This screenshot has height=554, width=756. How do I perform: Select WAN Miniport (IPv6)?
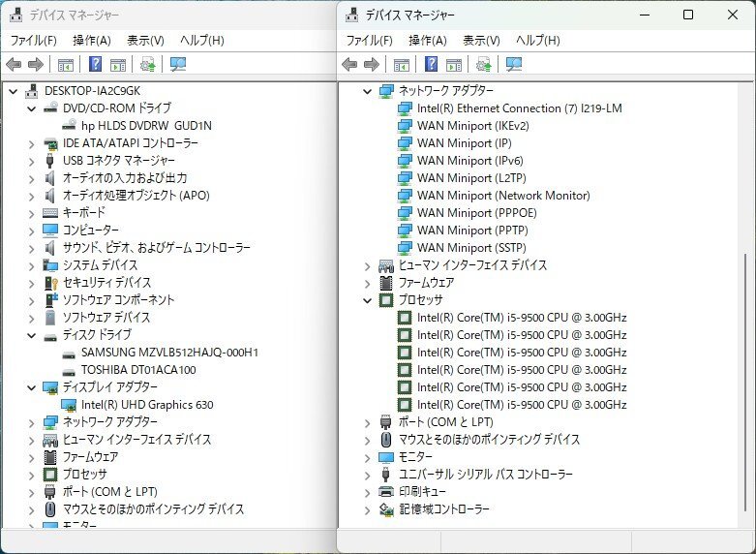pos(470,161)
